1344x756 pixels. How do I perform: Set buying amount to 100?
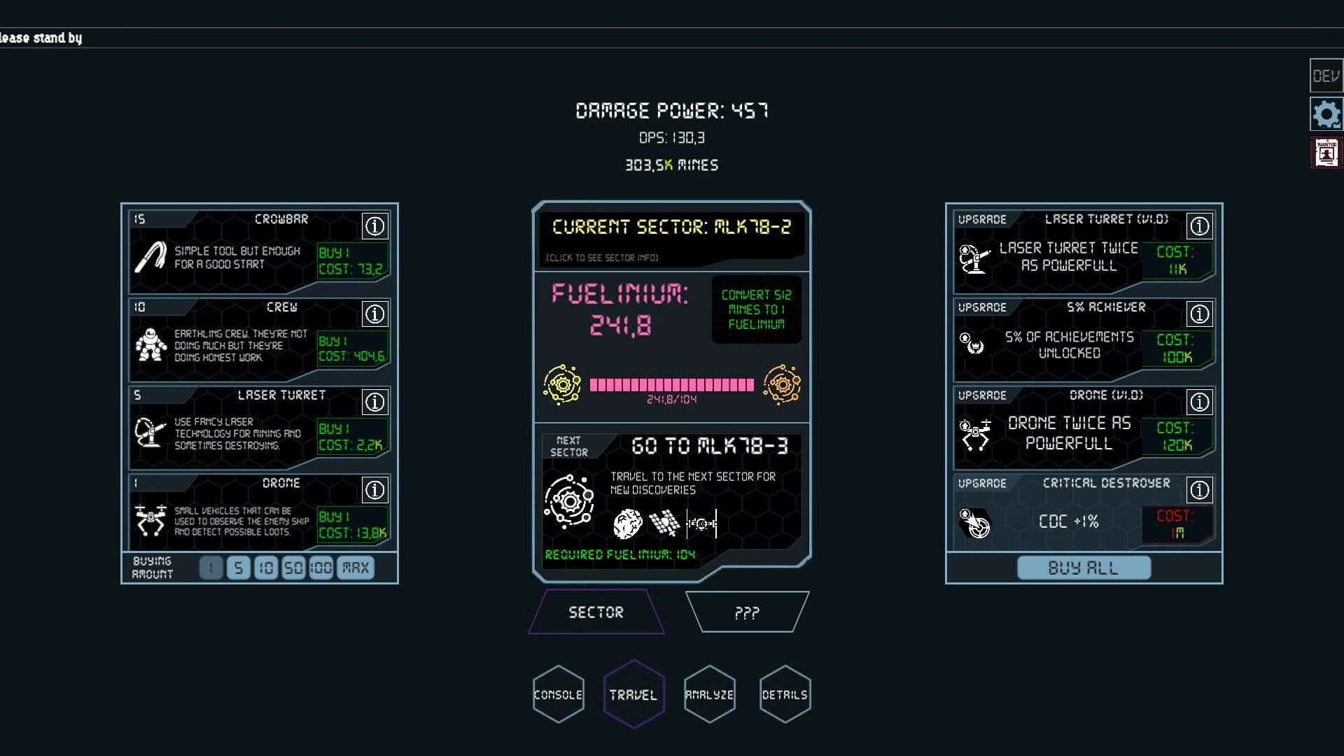tap(321, 568)
